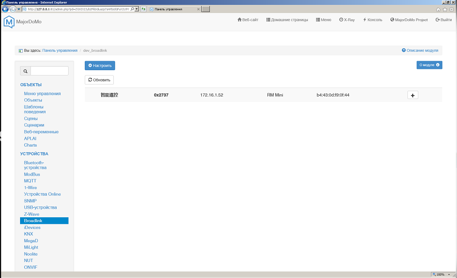Open Меню управления in sidebar
This screenshot has width=457, height=278.
click(x=42, y=93)
